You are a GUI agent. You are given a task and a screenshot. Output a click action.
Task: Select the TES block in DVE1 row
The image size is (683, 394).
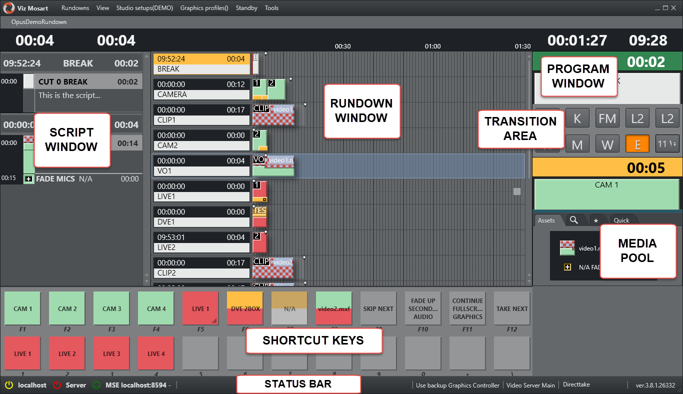coord(259,217)
